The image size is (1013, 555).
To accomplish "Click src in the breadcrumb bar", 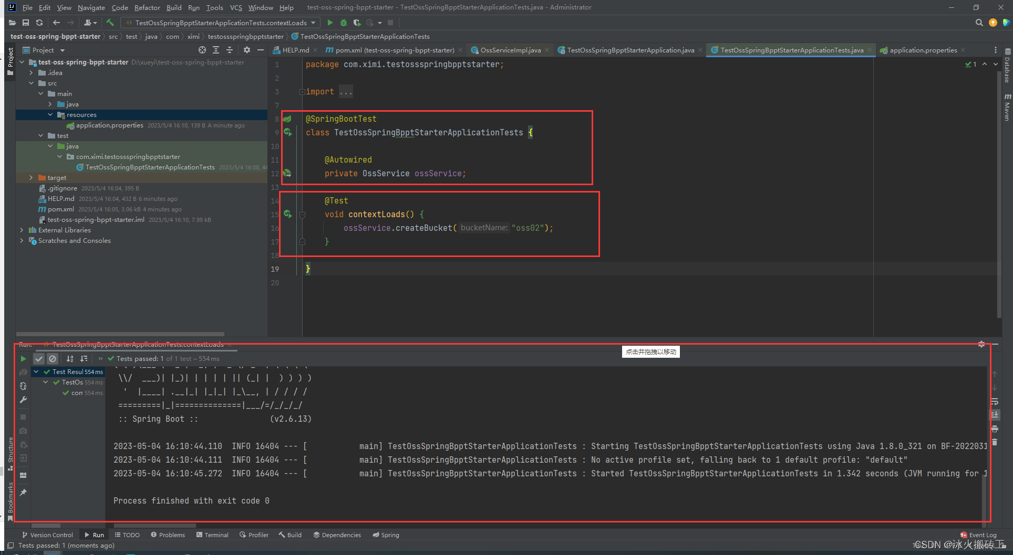I will click(113, 36).
